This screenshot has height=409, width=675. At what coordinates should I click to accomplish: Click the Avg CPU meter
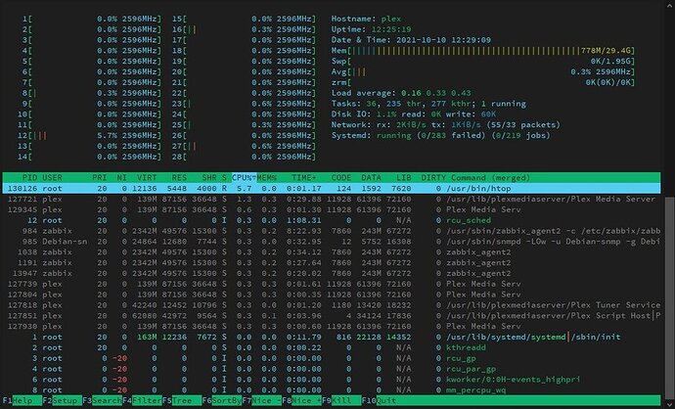tap(483, 71)
